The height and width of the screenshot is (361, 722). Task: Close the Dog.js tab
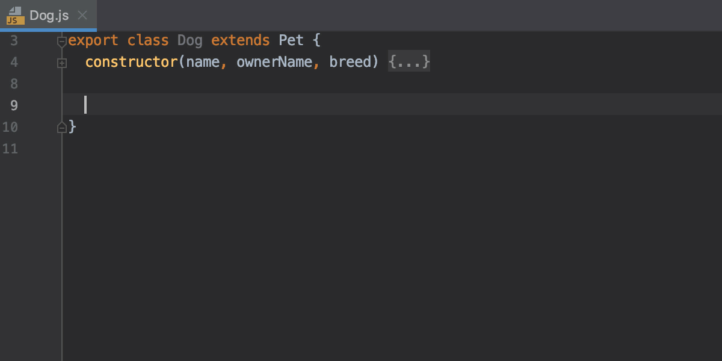pos(82,16)
